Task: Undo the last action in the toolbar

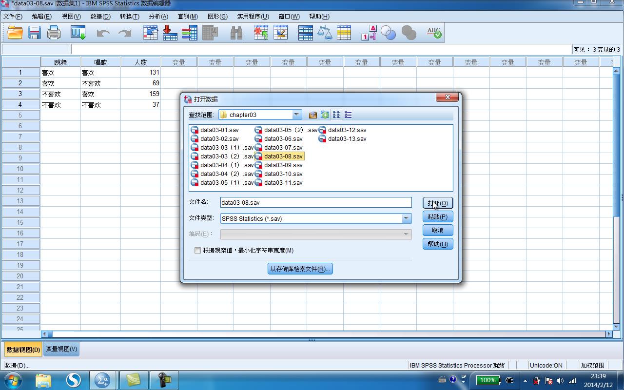Action: coord(103,33)
